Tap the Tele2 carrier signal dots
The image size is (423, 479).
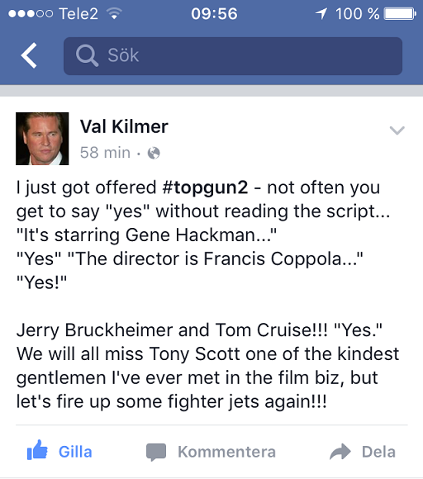tap(31, 14)
